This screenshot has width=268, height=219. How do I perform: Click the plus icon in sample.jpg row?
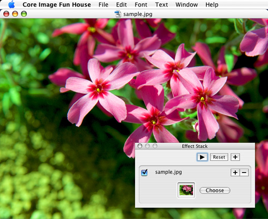pyautogui.click(x=235, y=172)
